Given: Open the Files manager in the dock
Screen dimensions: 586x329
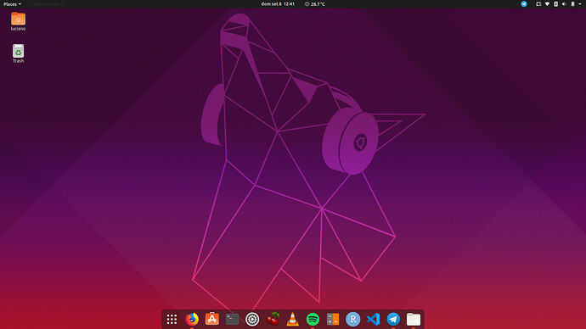Looking at the screenshot, I should pos(414,320).
